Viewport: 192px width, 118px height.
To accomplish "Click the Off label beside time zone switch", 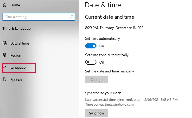I will click(102, 62).
